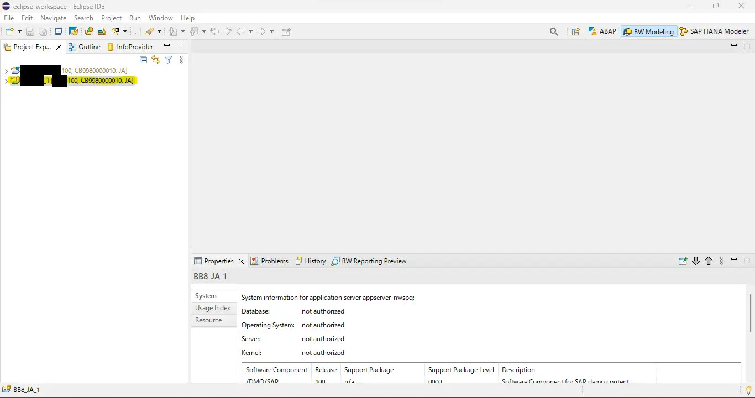Select the System properties section
This screenshot has width=755, height=398.
(x=214, y=296)
